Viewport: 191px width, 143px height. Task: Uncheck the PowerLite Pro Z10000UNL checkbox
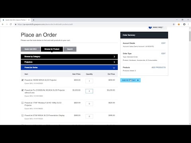tap(22, 90)
